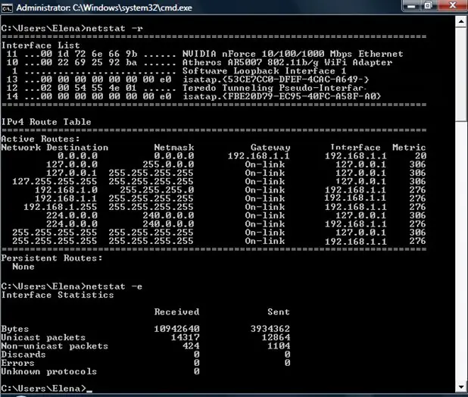468x397 pixels.
Task: Click the sent unicast packets 12864
Action: (276, 338)
